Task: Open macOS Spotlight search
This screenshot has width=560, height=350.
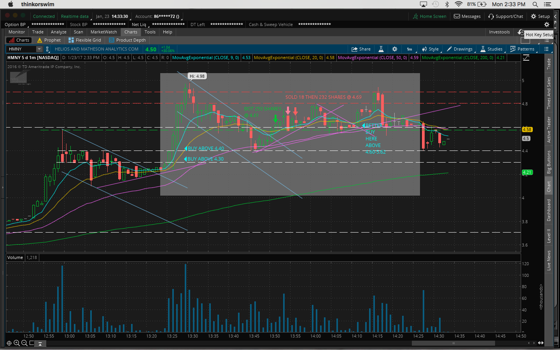Action: coord(535,4)
